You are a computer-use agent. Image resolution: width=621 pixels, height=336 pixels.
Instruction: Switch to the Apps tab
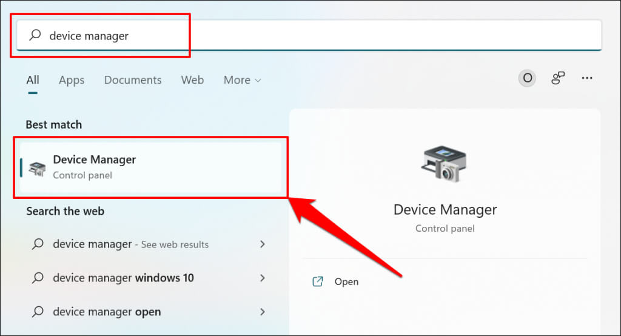click(72, 80)
